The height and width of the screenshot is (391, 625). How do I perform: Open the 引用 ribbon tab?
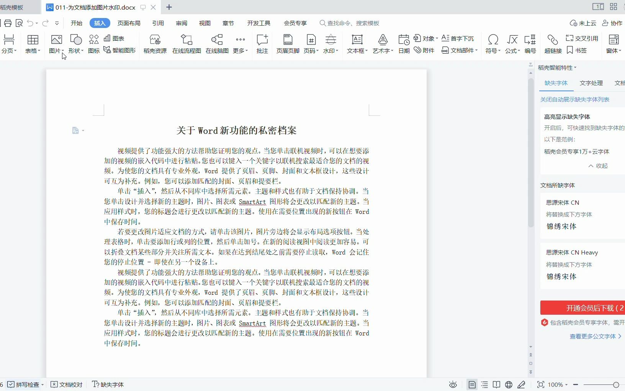[x=158, y=23]
